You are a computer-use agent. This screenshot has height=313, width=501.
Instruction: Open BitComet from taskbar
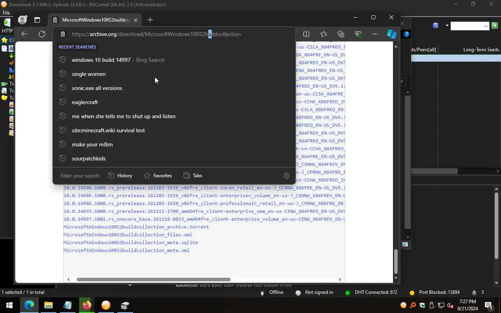click(x=106, y=305)
